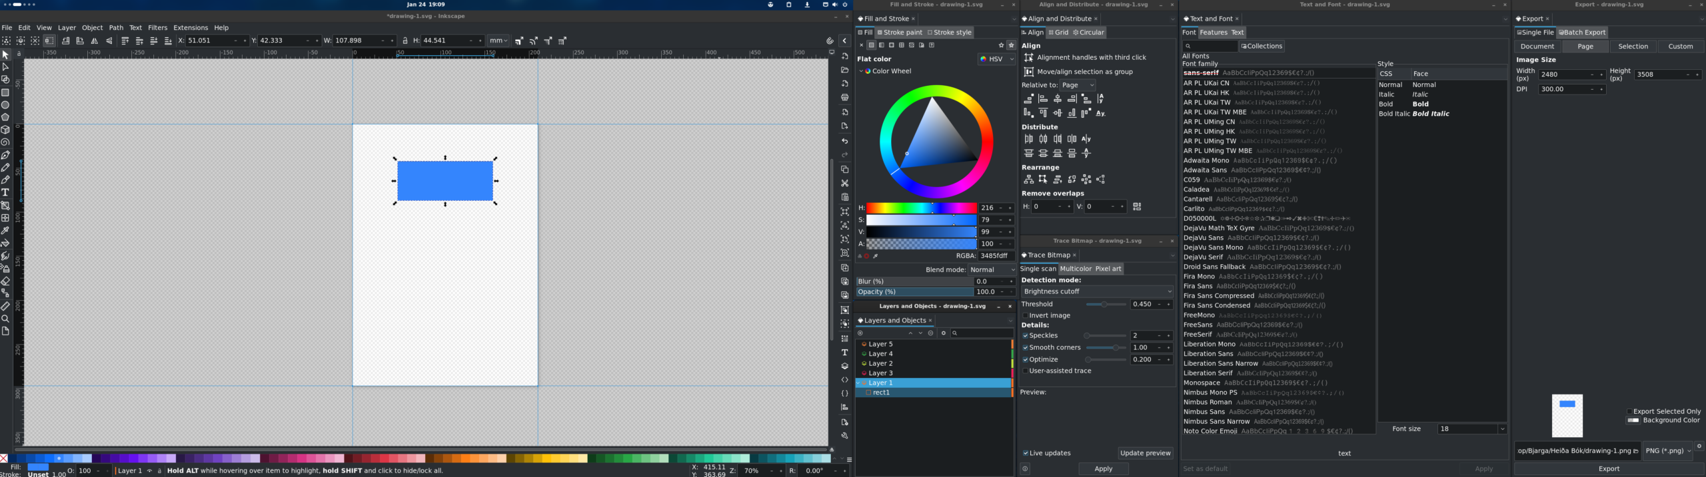The height and width of the screenshot is (477, 1706).
Task: Click the Update preview button
Action: (x=1145, y=453)
